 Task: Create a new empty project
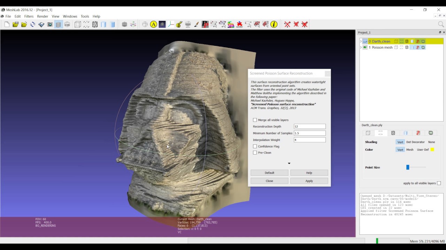[x=7, y=24]
